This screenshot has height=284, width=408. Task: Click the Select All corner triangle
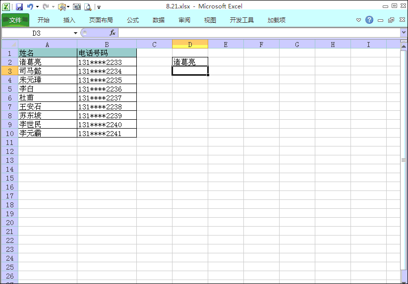pos(10,45)
